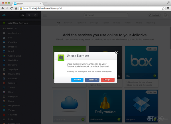
Task: Click the hamburger list icon beside search
Action: (45, 15)
